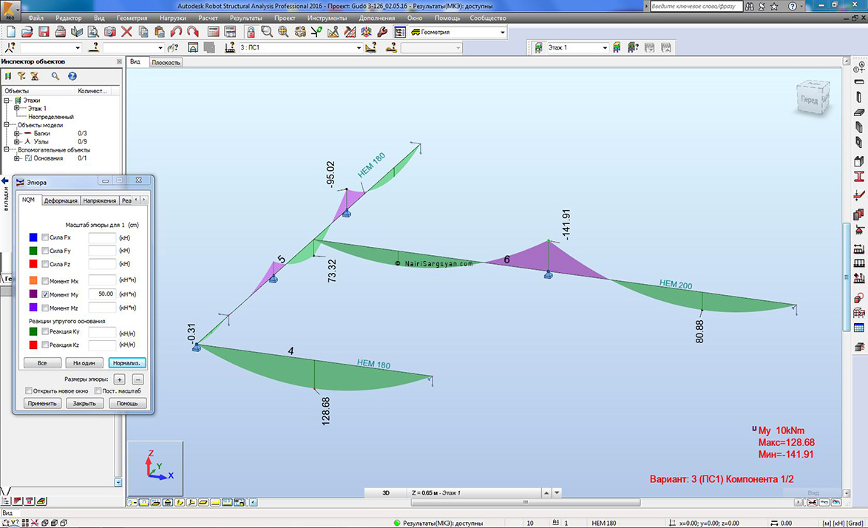Undo the last action with the red arrow

point(176,32)
